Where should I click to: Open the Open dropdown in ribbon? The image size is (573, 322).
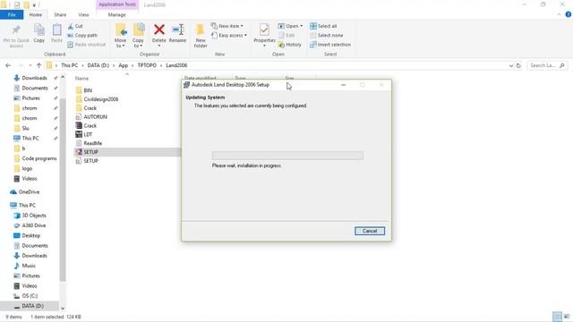tap(290, 26)
